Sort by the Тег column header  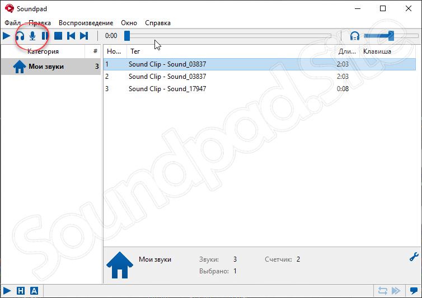pos(231,51)
